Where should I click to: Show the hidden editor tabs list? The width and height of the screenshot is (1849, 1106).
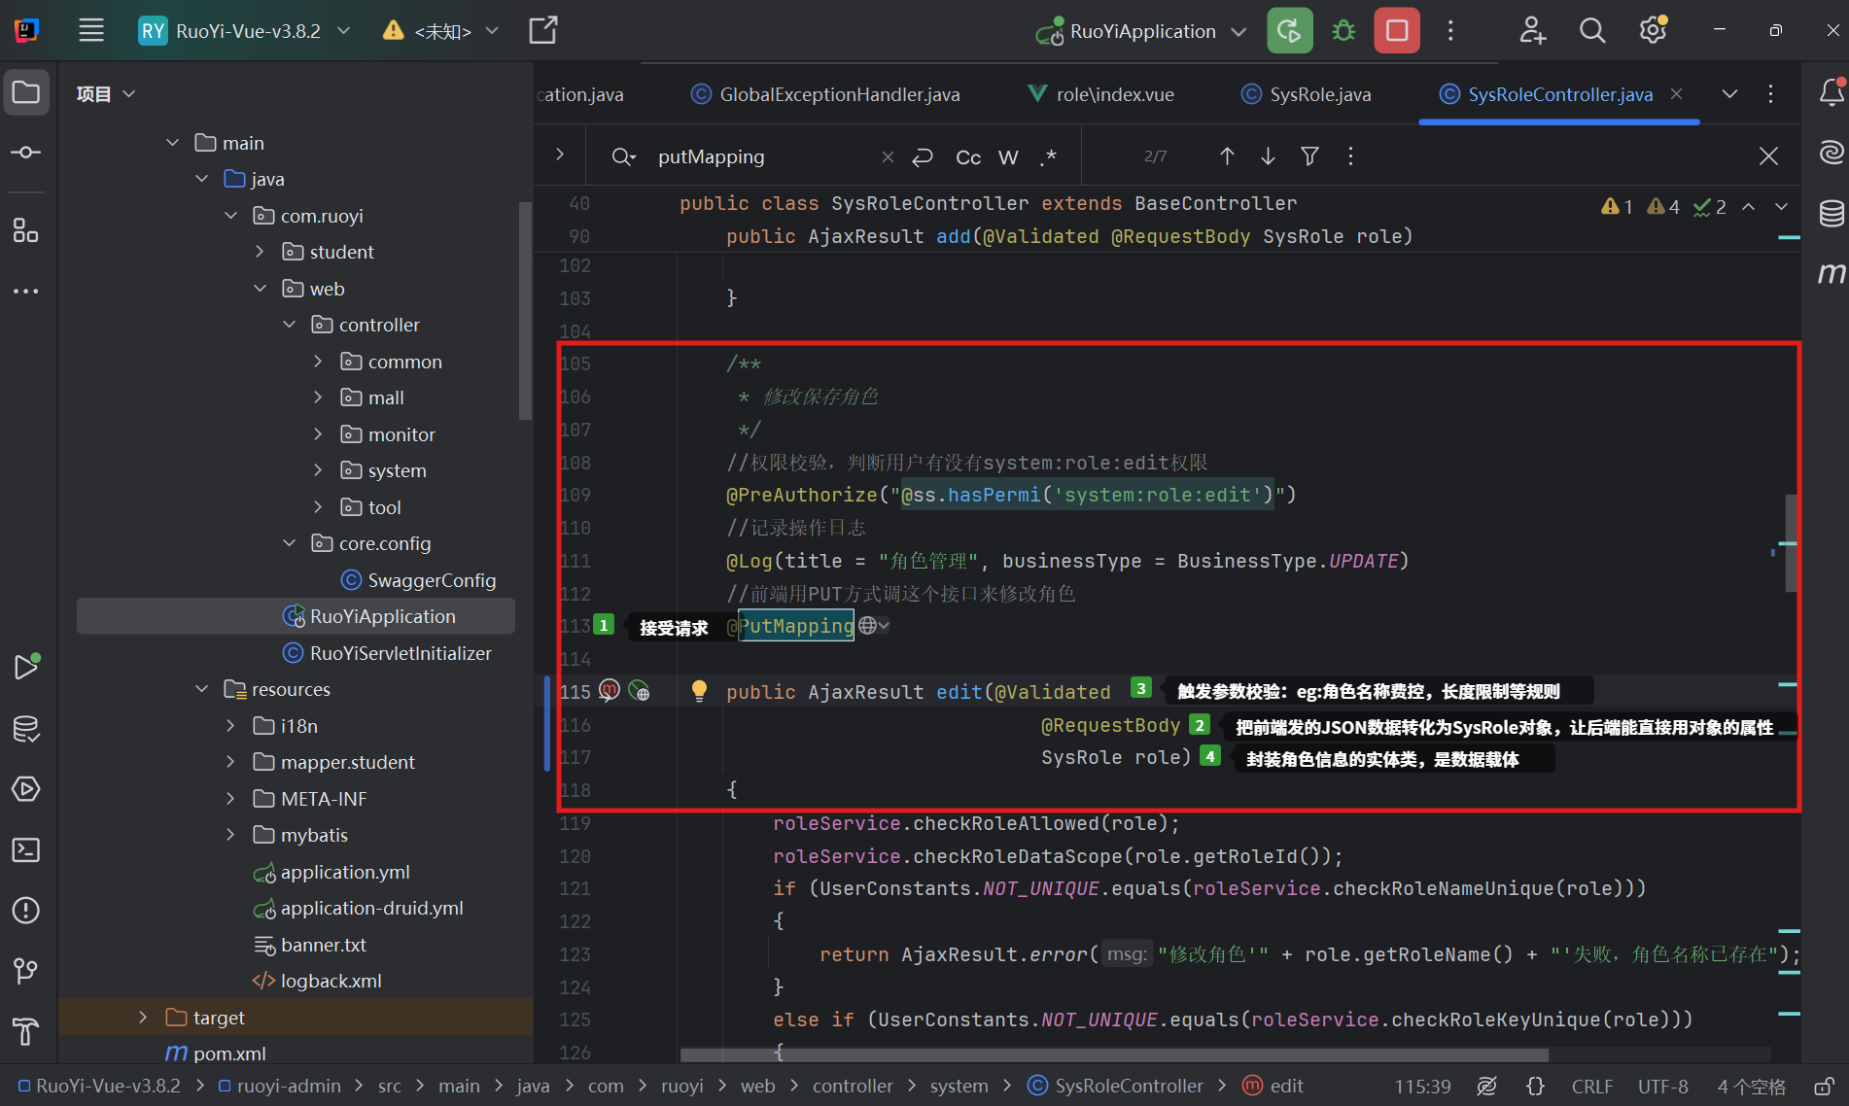point(1729,93)
